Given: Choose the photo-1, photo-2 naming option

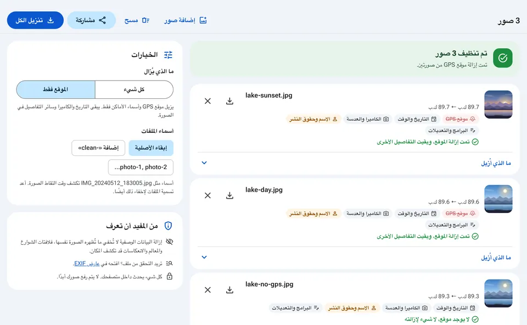Looking at the screenshot, I should click(141, 167).
